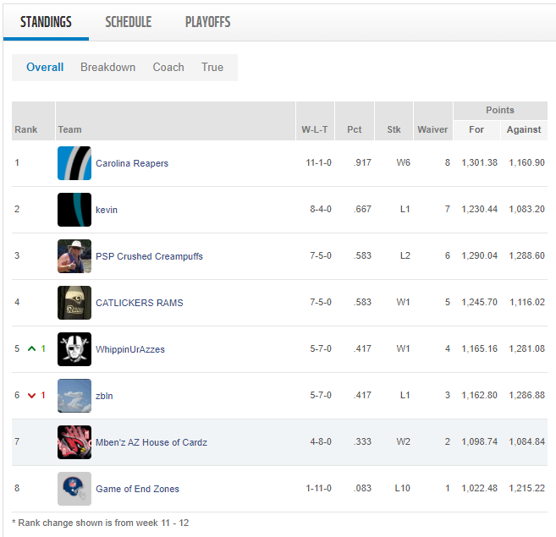Screen dimensions: 556x537
Task: Open the WhippinUrAzzes team page link
Action: (x=130, y=349)
